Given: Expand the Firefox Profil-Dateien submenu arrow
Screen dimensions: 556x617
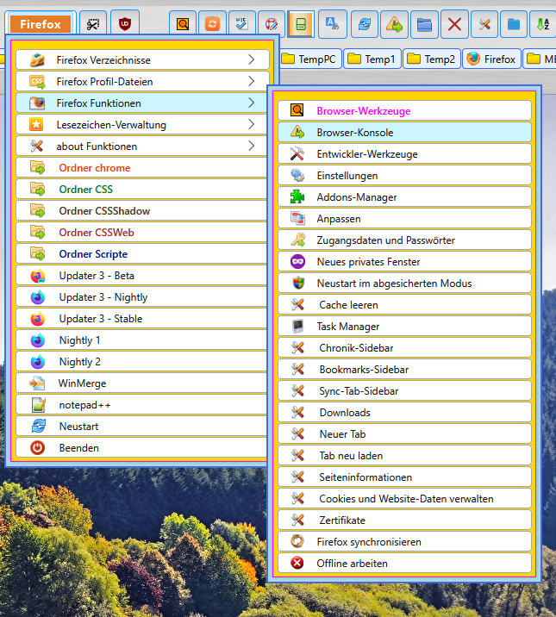Looking at the screenshot, I should click(252, 82).
